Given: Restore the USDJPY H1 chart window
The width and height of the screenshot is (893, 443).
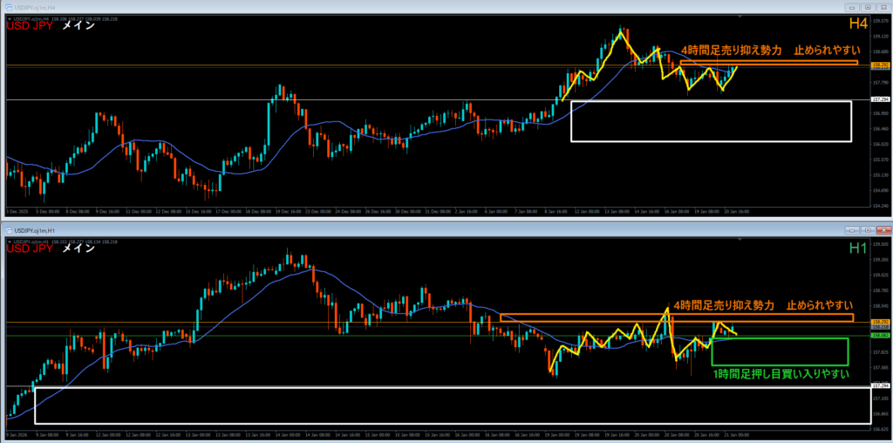Looking at the screenshot, I should [868, 230].
